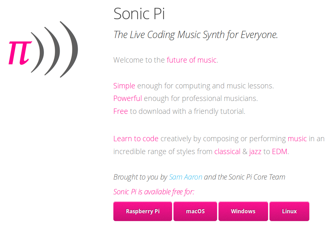Image resolution: width=333 pixels, height=228 pixels.
Task: Click the 'Welcome to the' intro text
Action: (139, 60)
